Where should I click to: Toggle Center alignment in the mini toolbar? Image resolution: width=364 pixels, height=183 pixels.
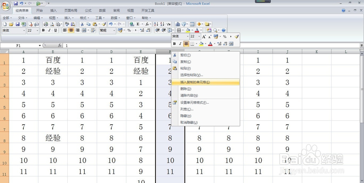[186, 44]
